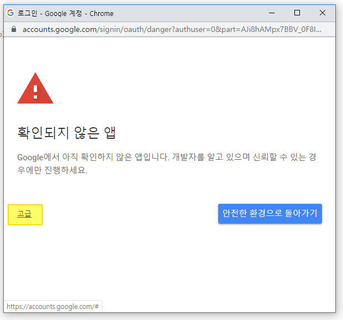The image size is (343, 320).
Task: Click the status bar URL https://accounts.google.com/#
Action: click(x=52, y=306)
